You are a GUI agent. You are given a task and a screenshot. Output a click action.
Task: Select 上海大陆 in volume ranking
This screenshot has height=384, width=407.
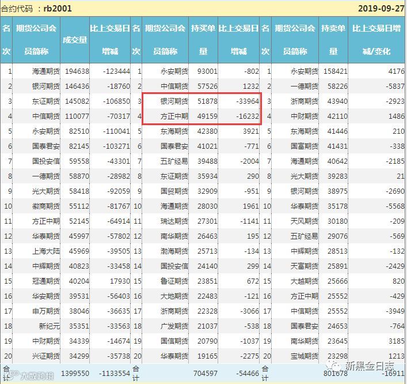[46, 251]
